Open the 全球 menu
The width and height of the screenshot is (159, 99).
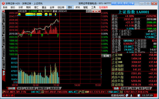[52, 7]
